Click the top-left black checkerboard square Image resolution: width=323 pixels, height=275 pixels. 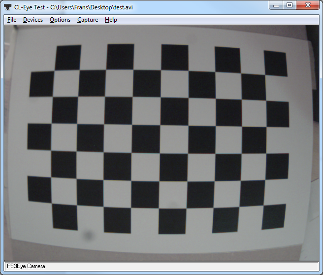[x=69, y=58]
